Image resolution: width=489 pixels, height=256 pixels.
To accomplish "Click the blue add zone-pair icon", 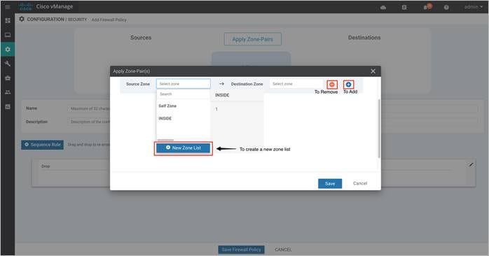I will (x=348, y=85).
